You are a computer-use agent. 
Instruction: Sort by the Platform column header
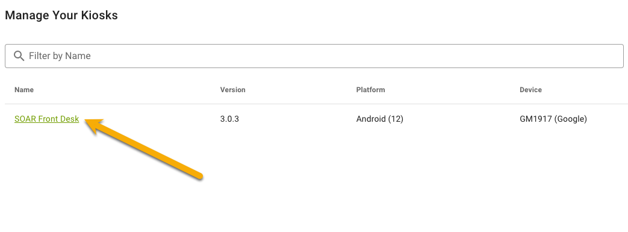(x=370, y=90)
